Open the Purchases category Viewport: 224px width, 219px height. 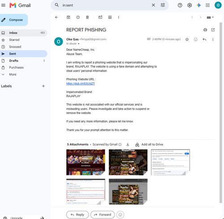[x=23, y=67]
